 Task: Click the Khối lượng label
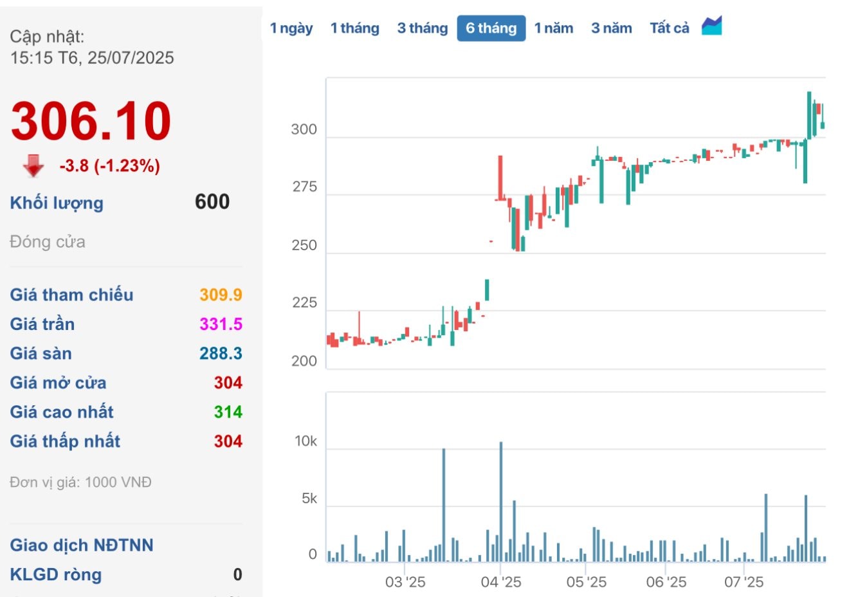(57, 203)
